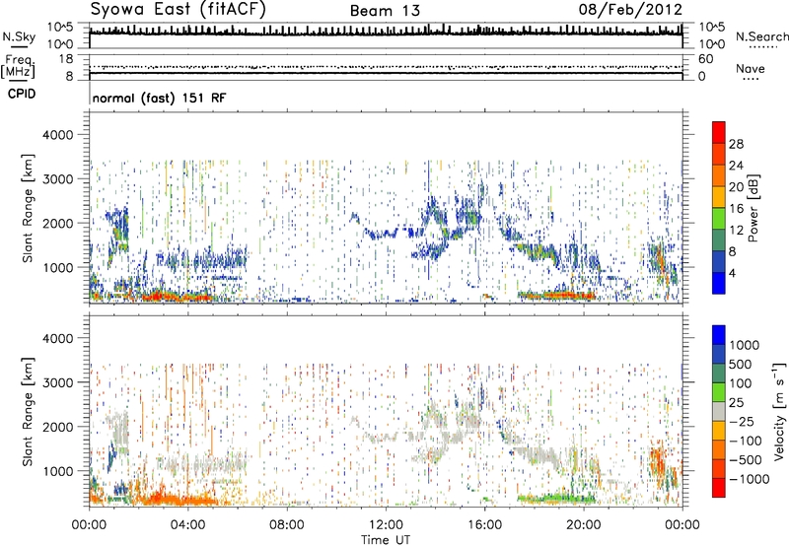This screenshot has width=789, height=546.
Task: Click the "00:00" tick at axis end
Action: point(682,525)
